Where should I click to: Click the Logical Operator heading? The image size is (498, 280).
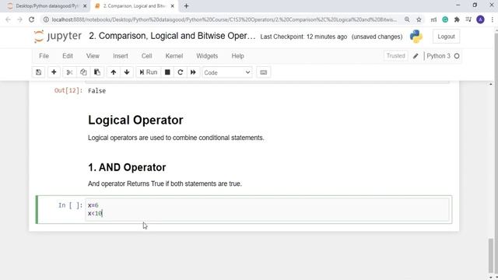pos(135,120)
